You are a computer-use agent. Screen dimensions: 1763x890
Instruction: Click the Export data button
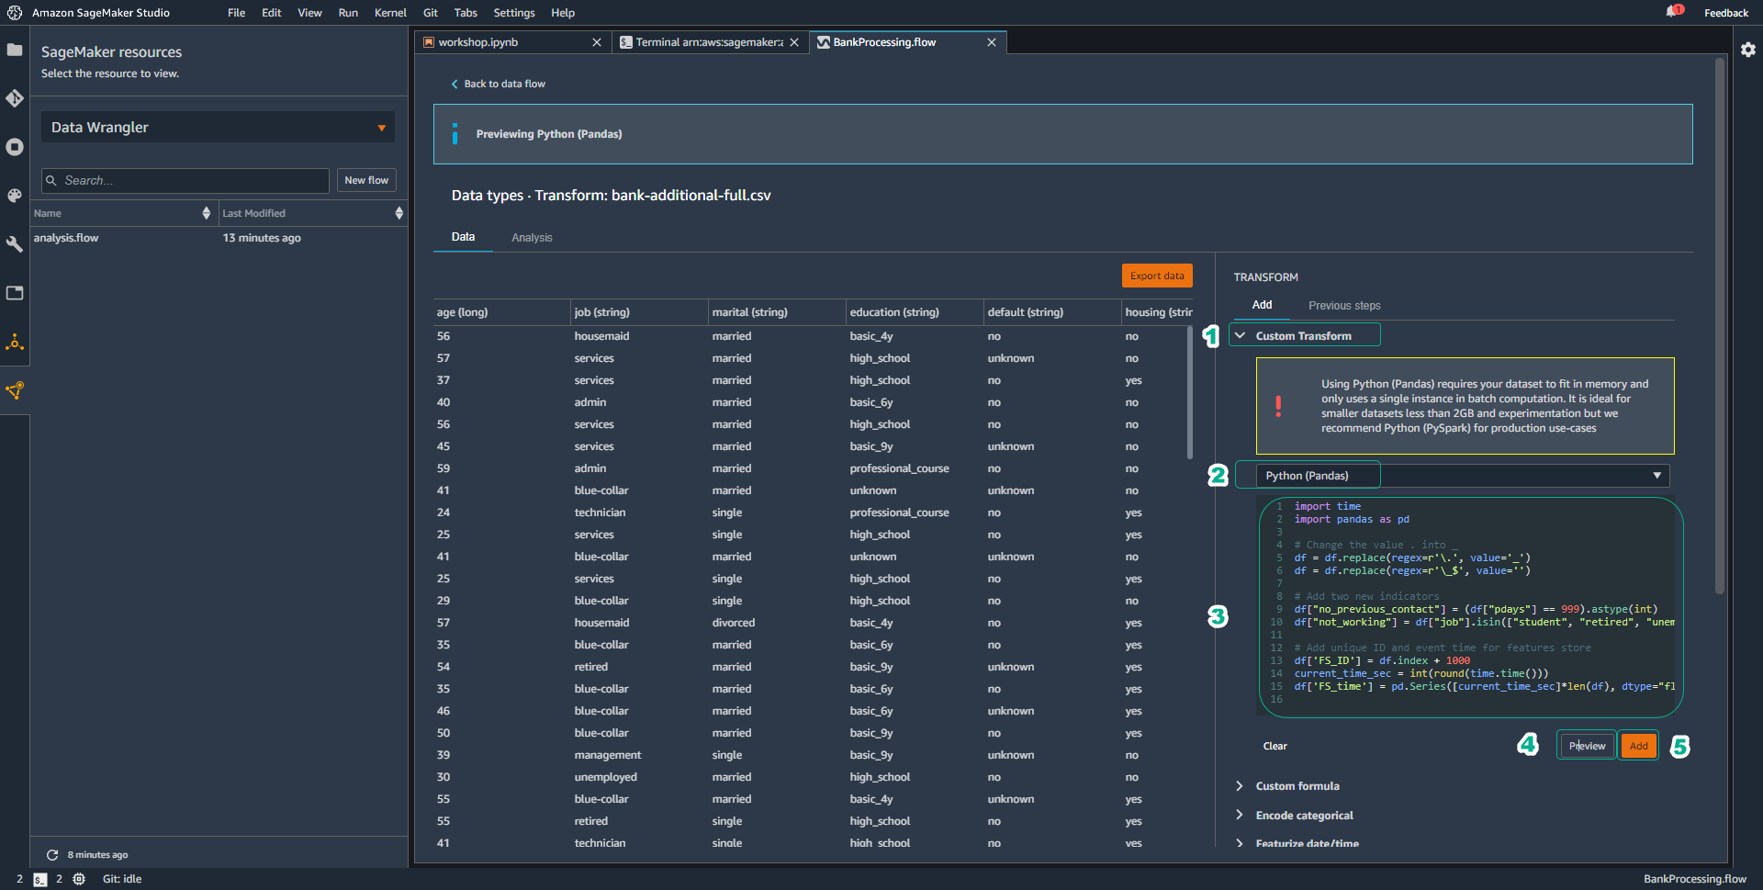[x=1157, y=276]
